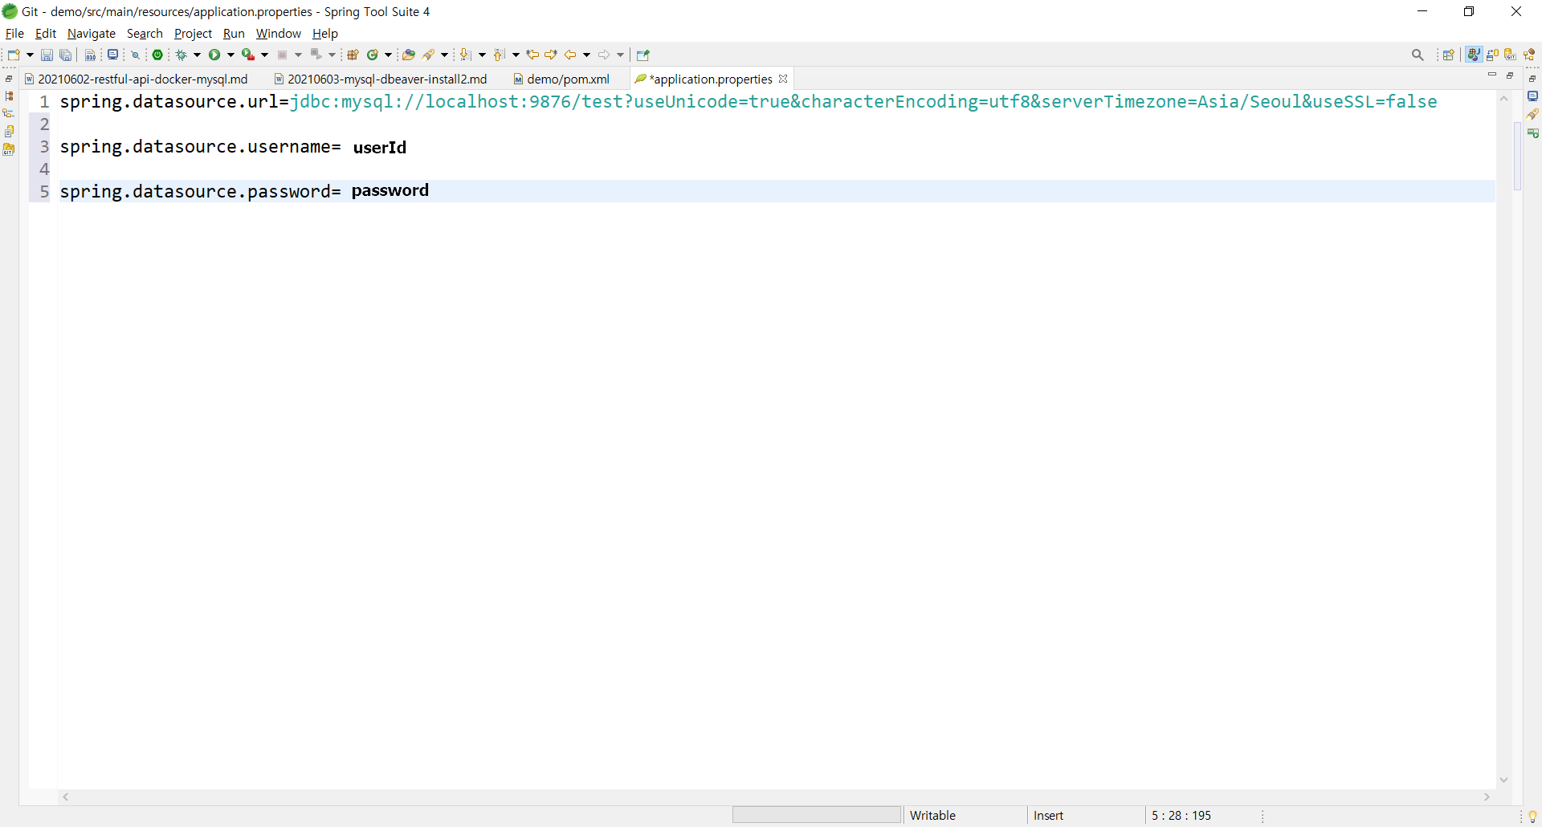1542x827 pixels.
Task: Click cursor position 5 : 28 : 195
Action: pyautogui.click(x=1181, y=816)
